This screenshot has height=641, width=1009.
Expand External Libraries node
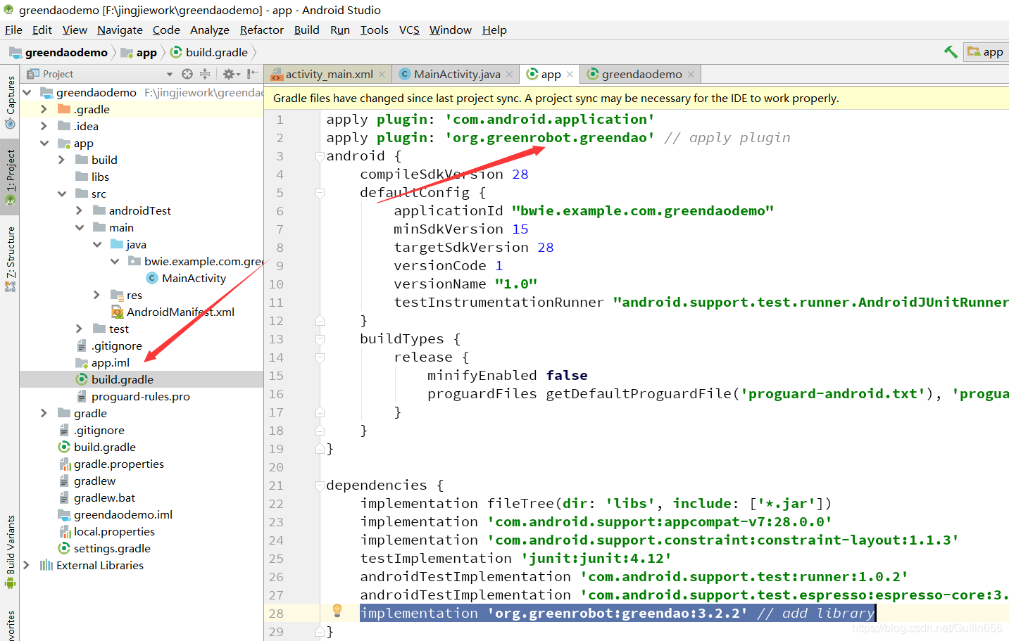tap(27, 565)
